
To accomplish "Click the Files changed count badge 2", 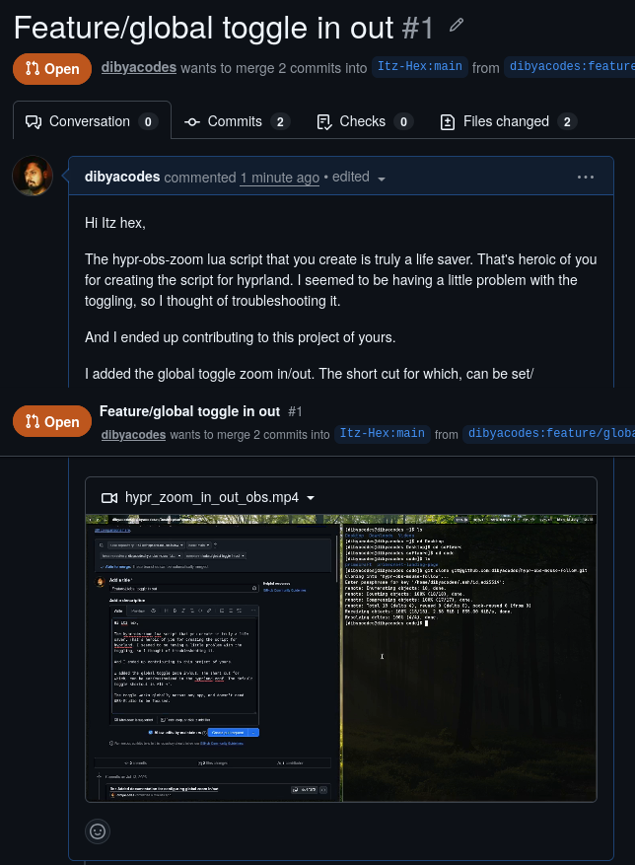I will click(567, 122).
